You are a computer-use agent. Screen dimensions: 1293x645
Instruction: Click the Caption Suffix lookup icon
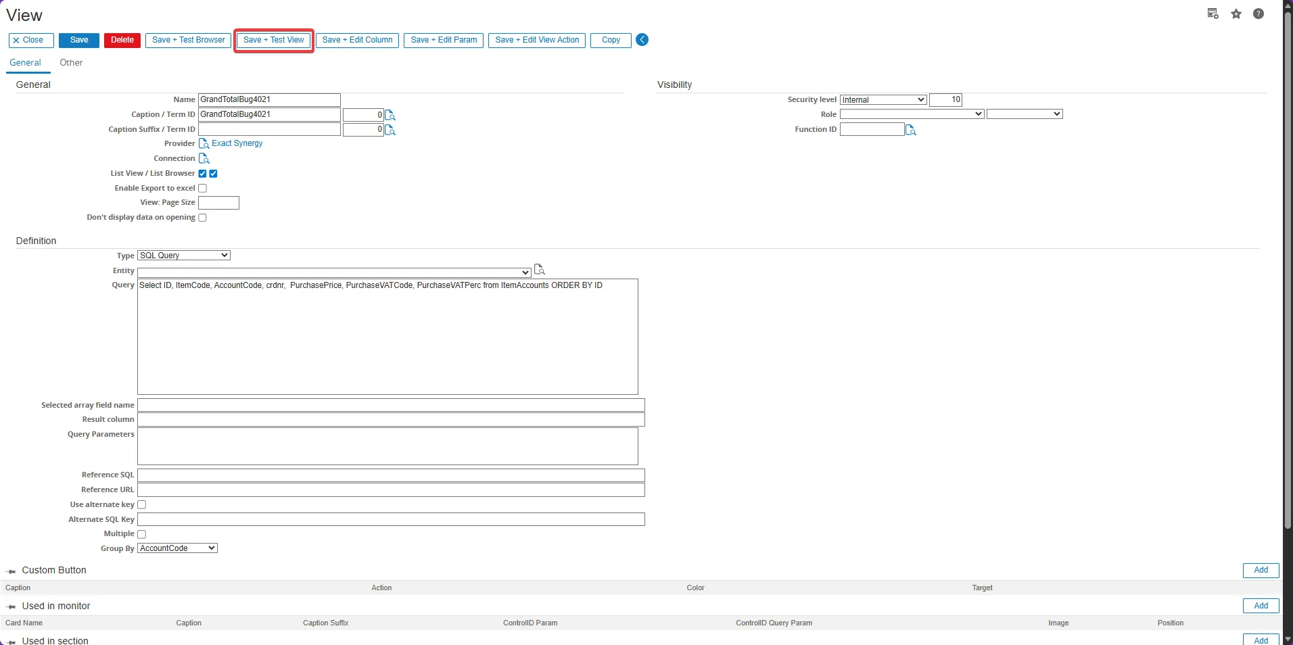(x=390, y=130)
